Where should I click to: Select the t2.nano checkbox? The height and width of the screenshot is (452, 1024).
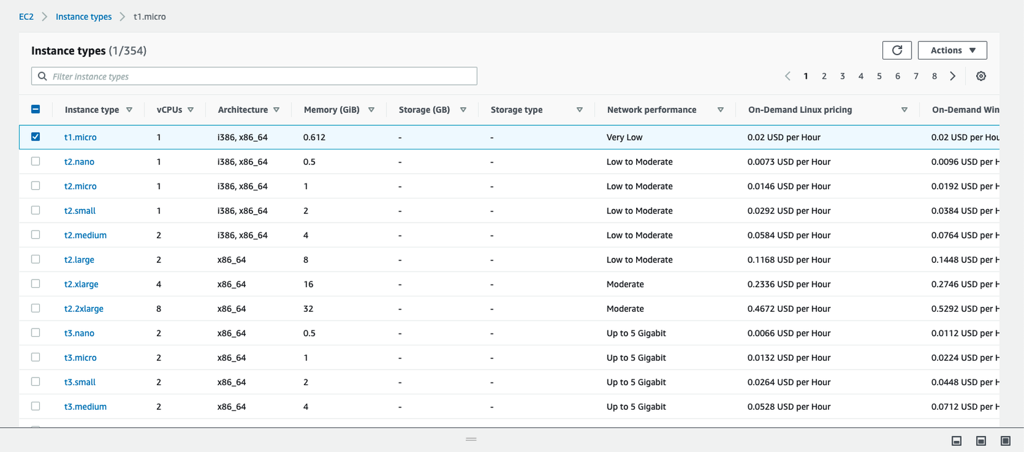click(x=35, y=161)
